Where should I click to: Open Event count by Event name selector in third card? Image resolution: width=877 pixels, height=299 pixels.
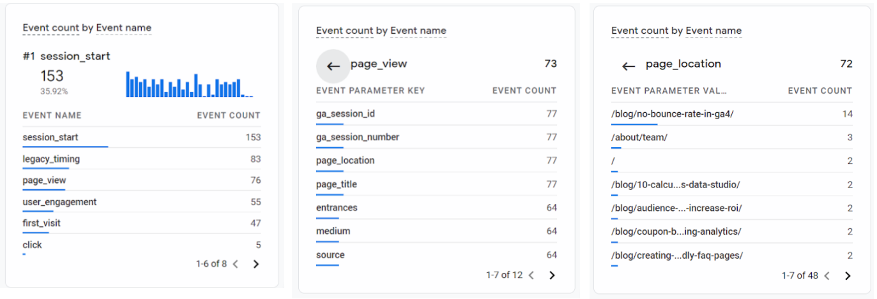point(676,31)
